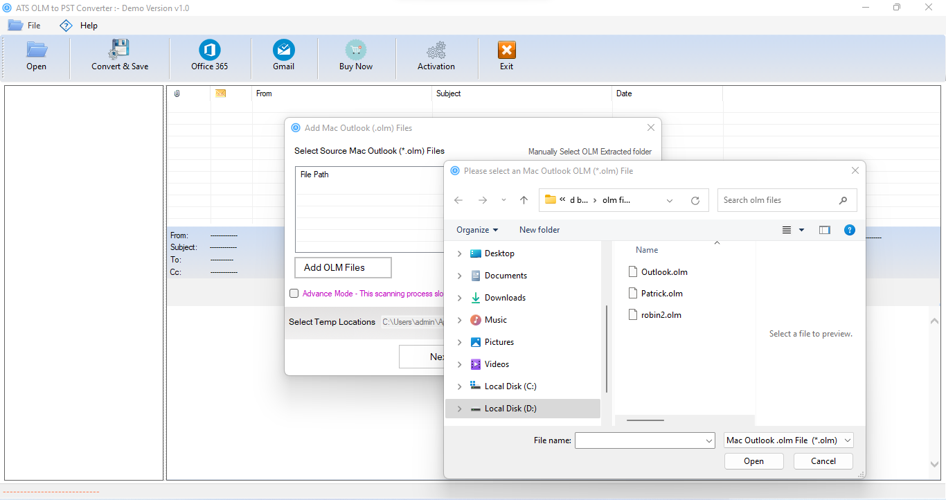Image resolution: width=946 pixels, height=500 pixels.
Task: Select the Gmail export icon
Action: 283,50
